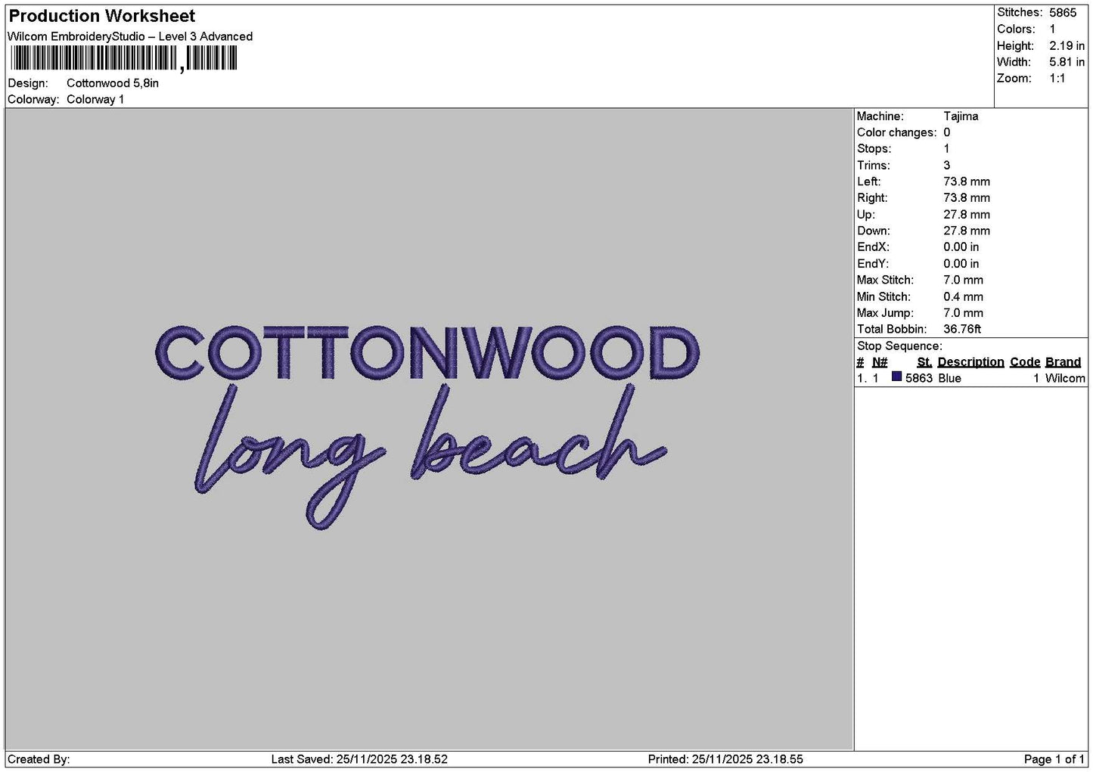
Task: Click the Min Stitch value 0.4 mm
Action: (963, 297)
